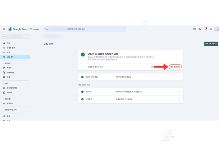The height and width of the screenshot is (146, 219).
Task: Open the Google apps grid
Action: point(211,29)
